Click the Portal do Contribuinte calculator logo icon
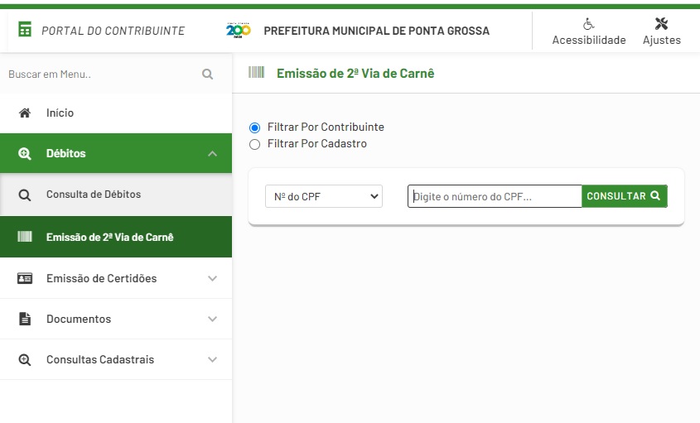700x423 pixels. pos(25,30)
